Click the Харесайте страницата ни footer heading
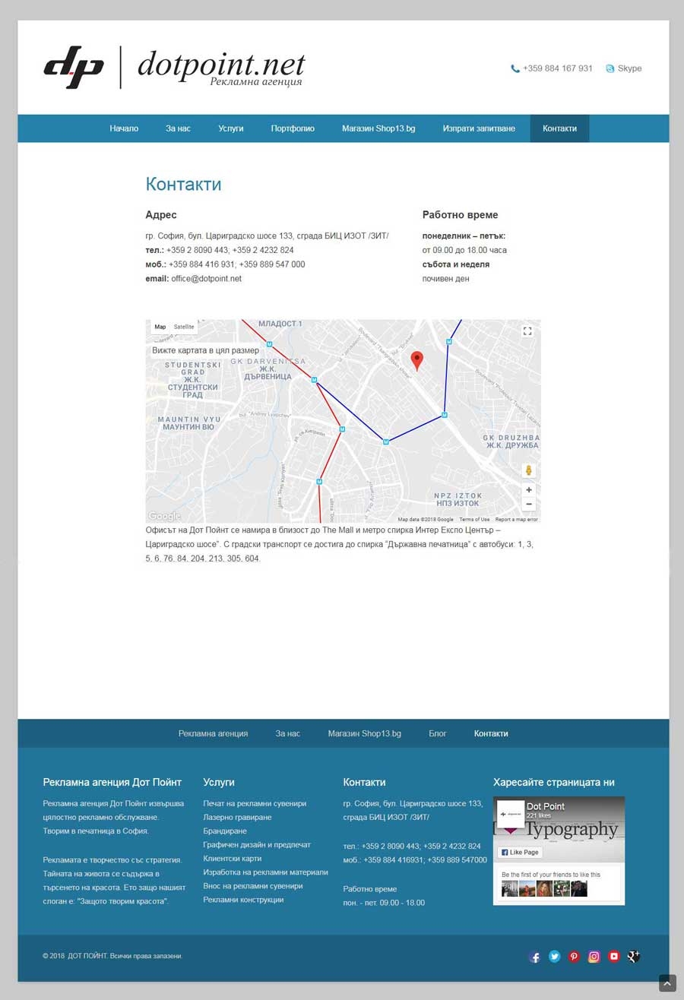The width and height of the screenshot is (684, 1000). pyautogui.click(x=554, y=782)
